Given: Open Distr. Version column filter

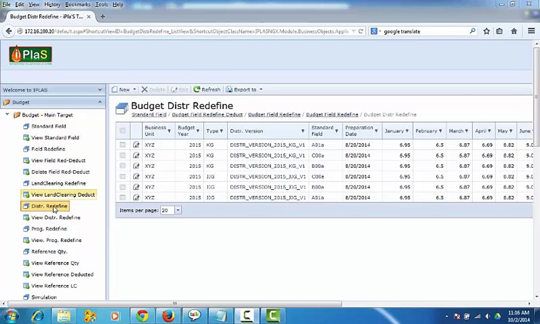Looking at the screenshot, I should [x=303, y=131].
